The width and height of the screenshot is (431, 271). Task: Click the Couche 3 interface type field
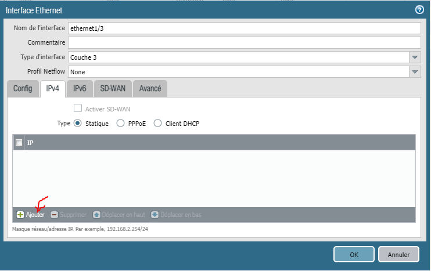pos(239,57)
